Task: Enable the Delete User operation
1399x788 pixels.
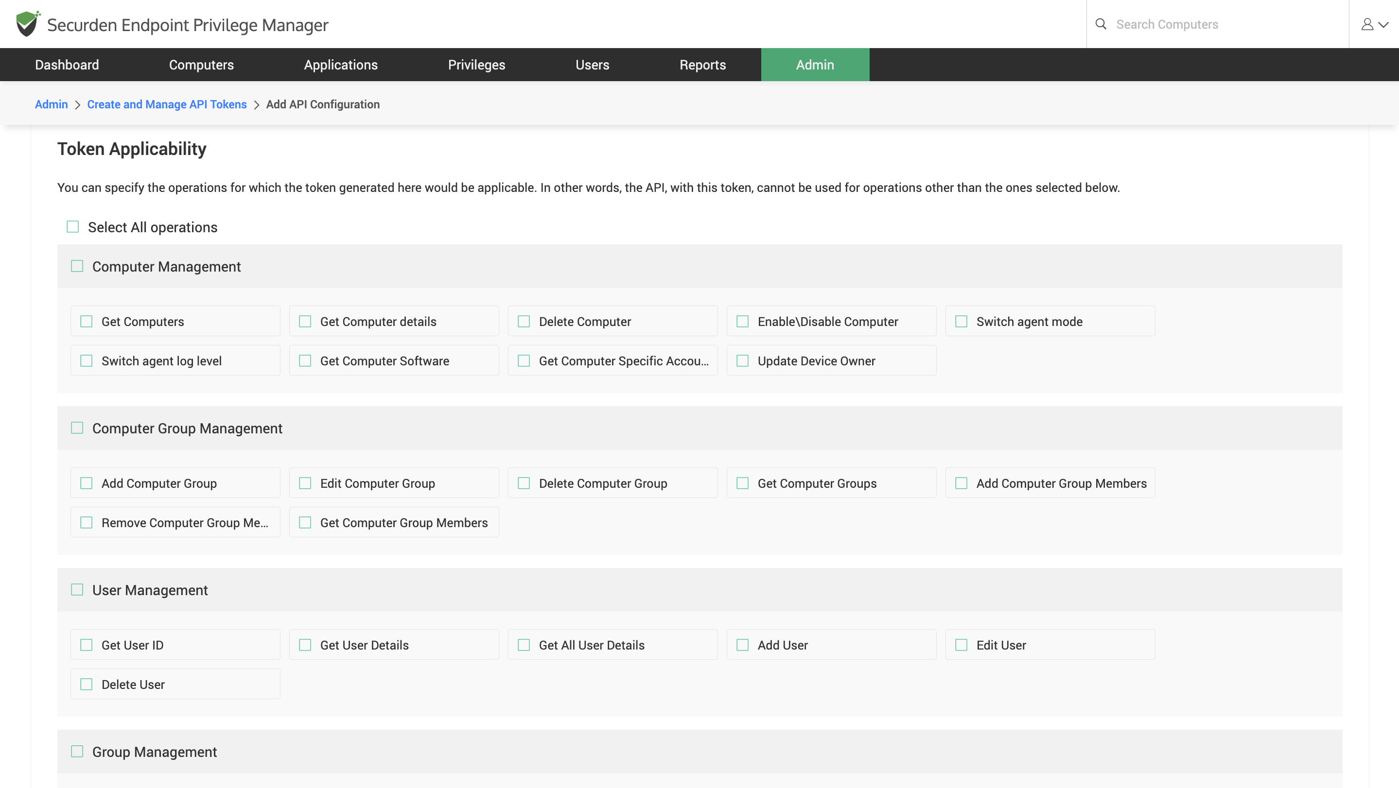Action: (87, 685)
